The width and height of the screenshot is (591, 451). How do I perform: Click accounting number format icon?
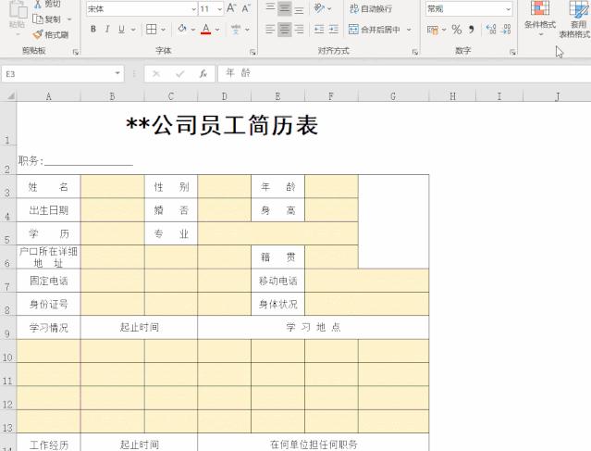pos(432,30)
